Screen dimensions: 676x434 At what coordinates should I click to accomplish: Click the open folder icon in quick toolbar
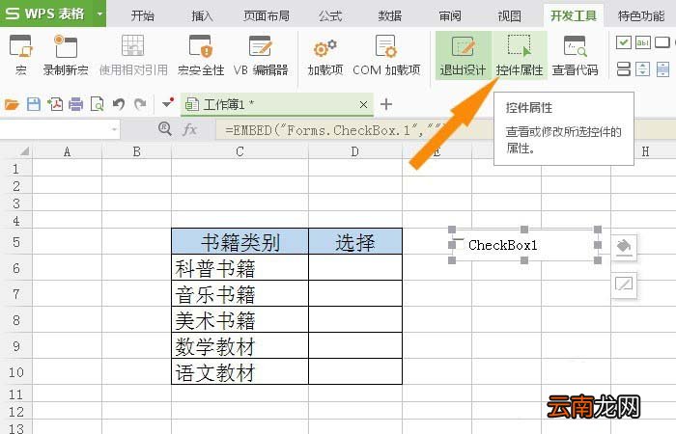tap(12, 104)
